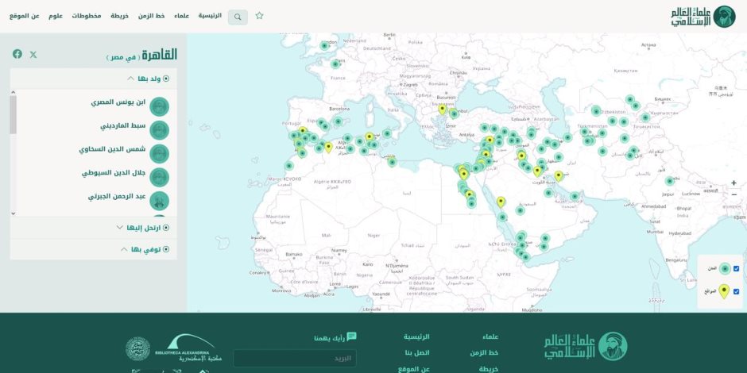Select the ولد بها radio option
Viewport: 747px width, 373px height.
(x=166, y=79)
